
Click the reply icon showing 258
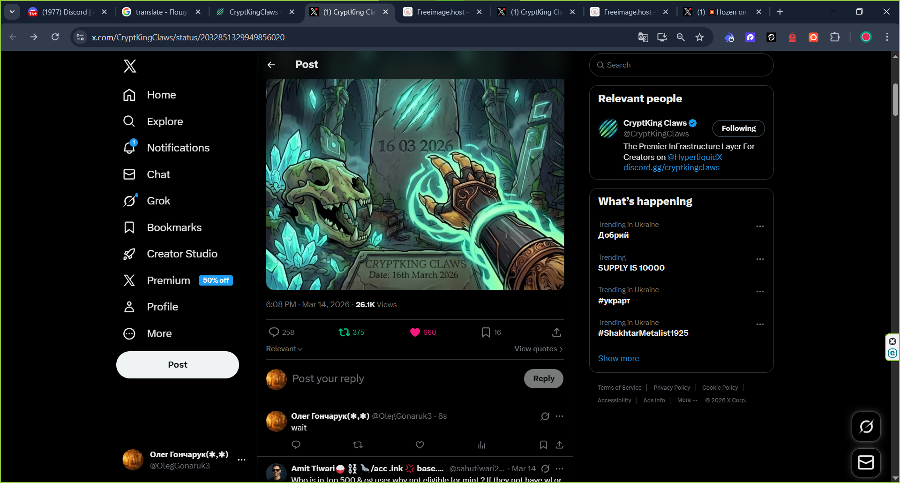point(281,332)
